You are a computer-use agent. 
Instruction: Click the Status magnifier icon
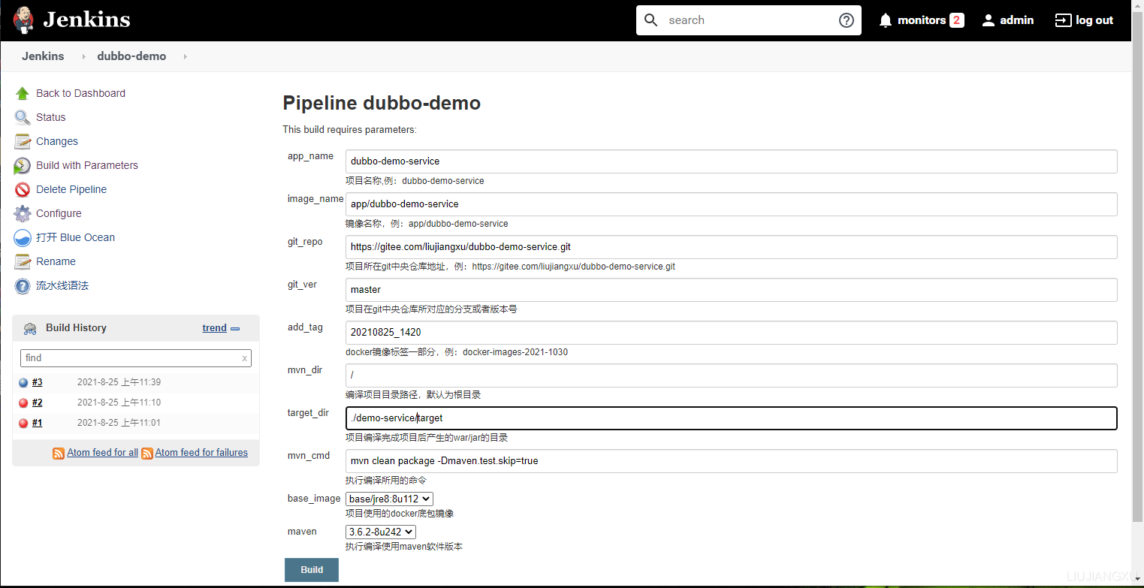[x=23, y=117]
